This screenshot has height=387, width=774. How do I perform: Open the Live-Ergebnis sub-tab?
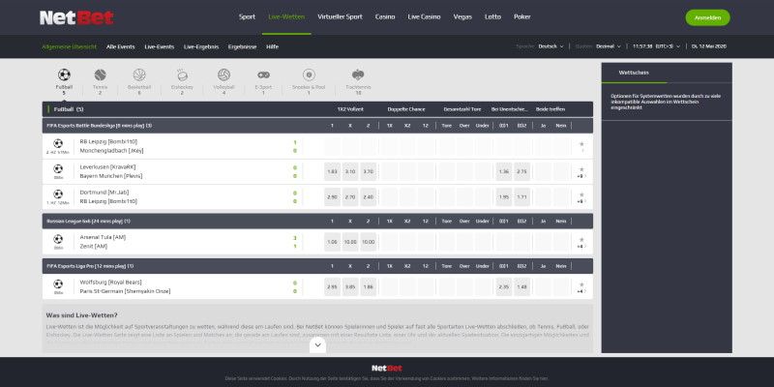pyautogui.click(x=201, y=46)
